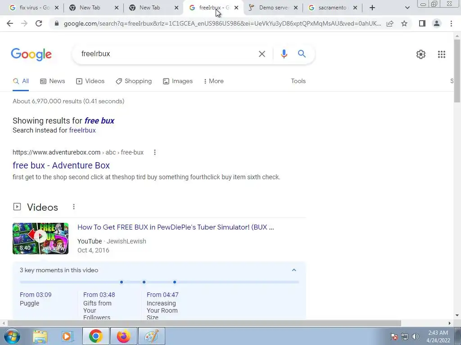Open the 'free bux - Adventure Box' result
This screenshot has width=461, height=345.
[61, 165]
